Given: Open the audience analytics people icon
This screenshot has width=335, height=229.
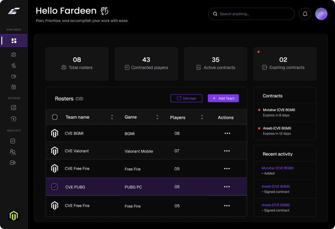Looking at the screenshot, I should (x=13, y=152).
